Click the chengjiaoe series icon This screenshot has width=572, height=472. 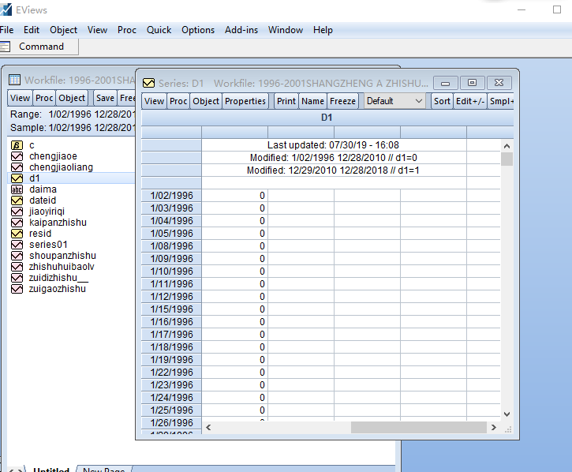click(16, 156)
